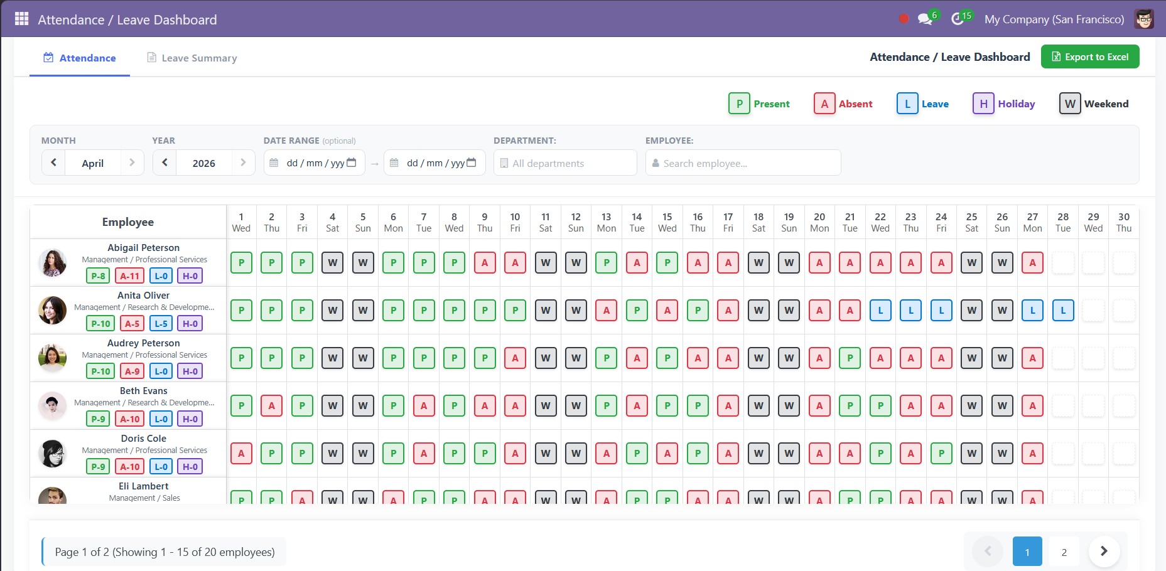Go to next month with right chevron

coord(132,163)
